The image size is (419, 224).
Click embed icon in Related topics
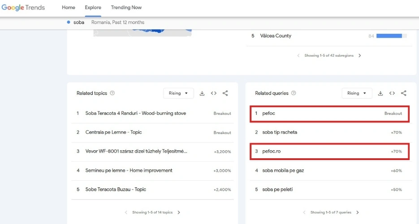tap(214, 93)
